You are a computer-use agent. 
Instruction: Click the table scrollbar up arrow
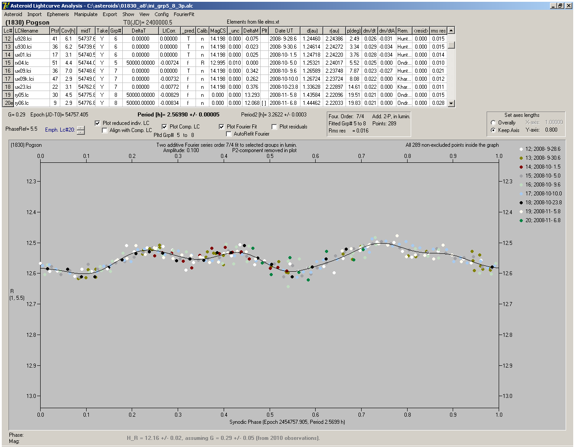pyautogui.click(x=451, y=30)
